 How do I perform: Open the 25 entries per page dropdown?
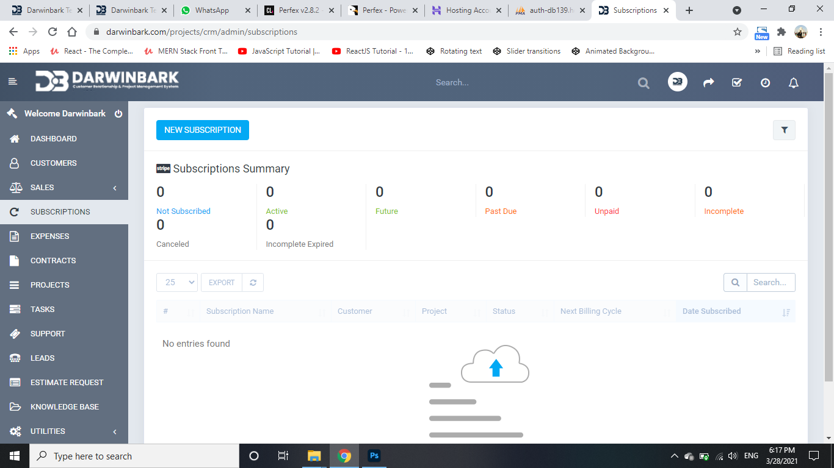coord(177,282)
